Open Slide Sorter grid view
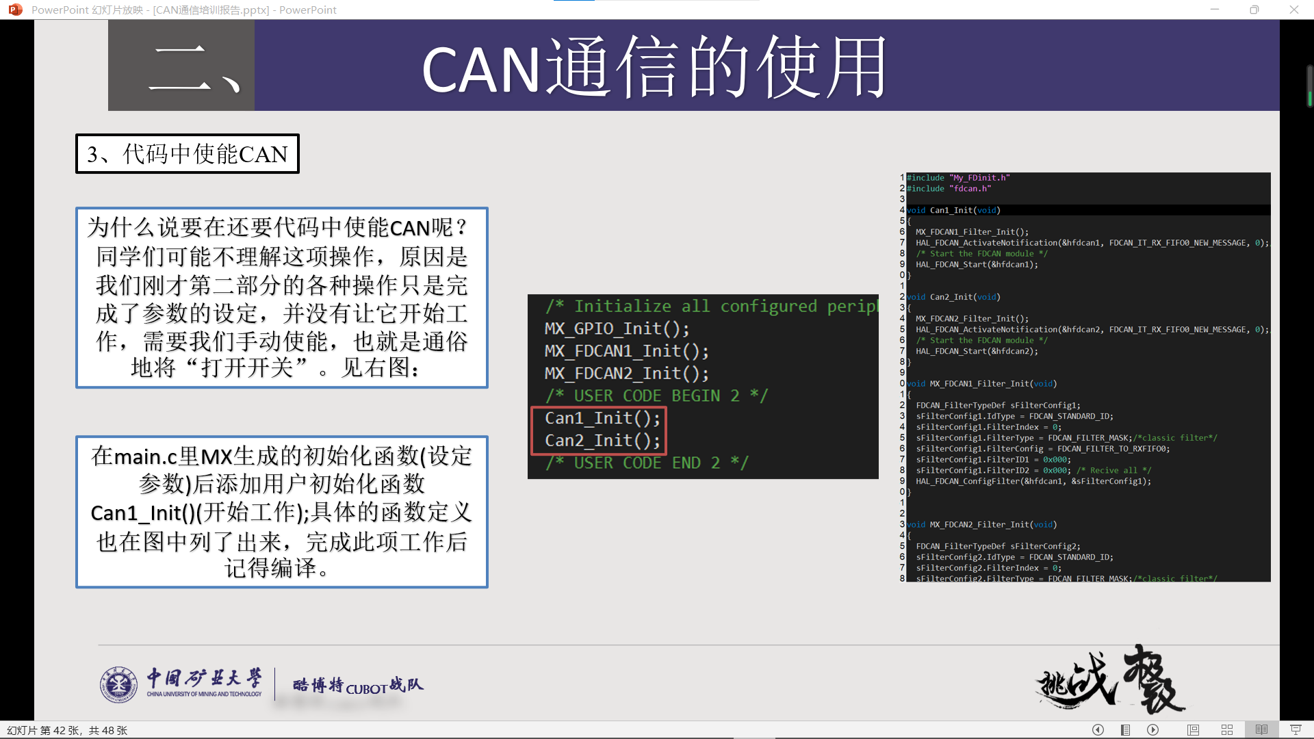The image size is (1314, 739). click(1227, 729)
